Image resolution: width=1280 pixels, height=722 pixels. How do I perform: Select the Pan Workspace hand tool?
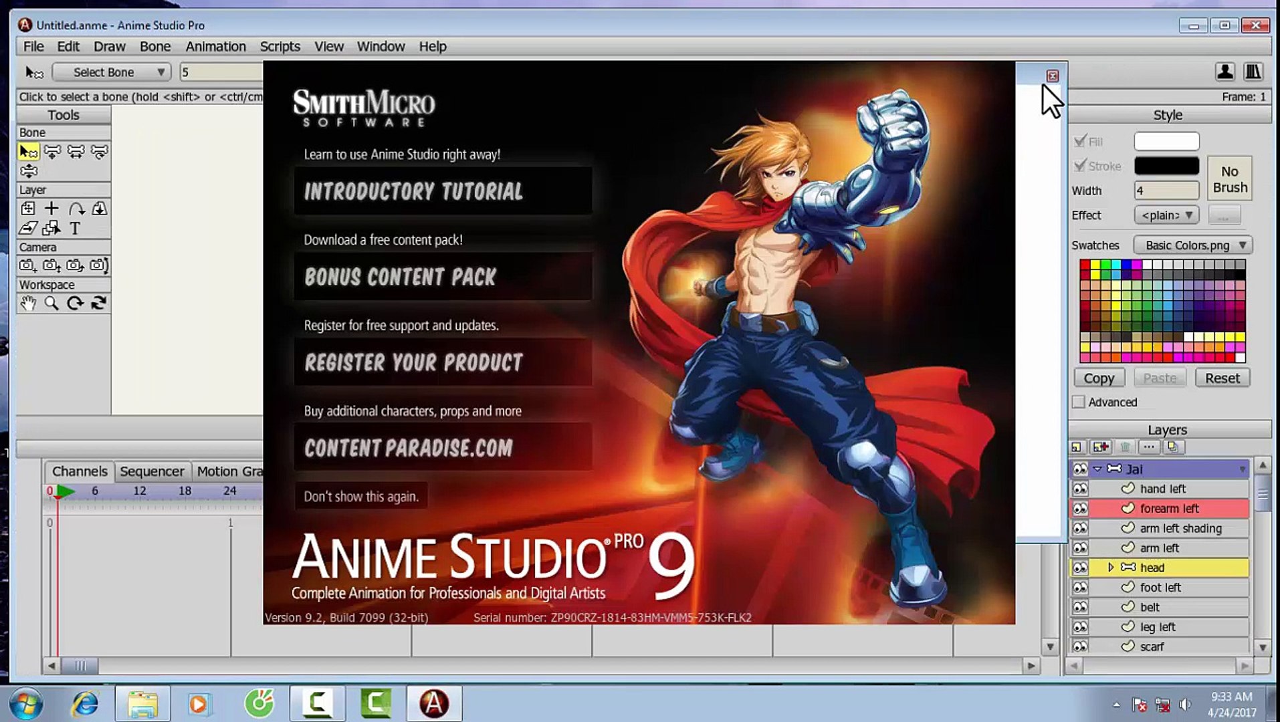[28, 304]
